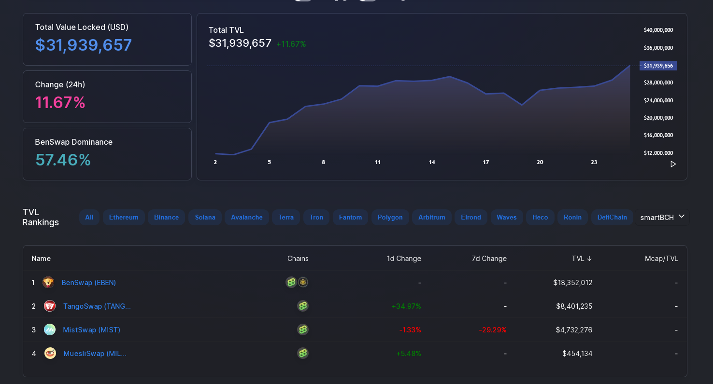Click the chart play arrow button
Viewport: 713px width, 384px height.
673,164
